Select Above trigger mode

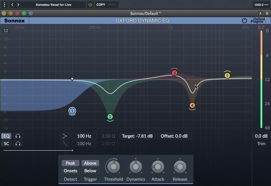(x=90, y=163)
